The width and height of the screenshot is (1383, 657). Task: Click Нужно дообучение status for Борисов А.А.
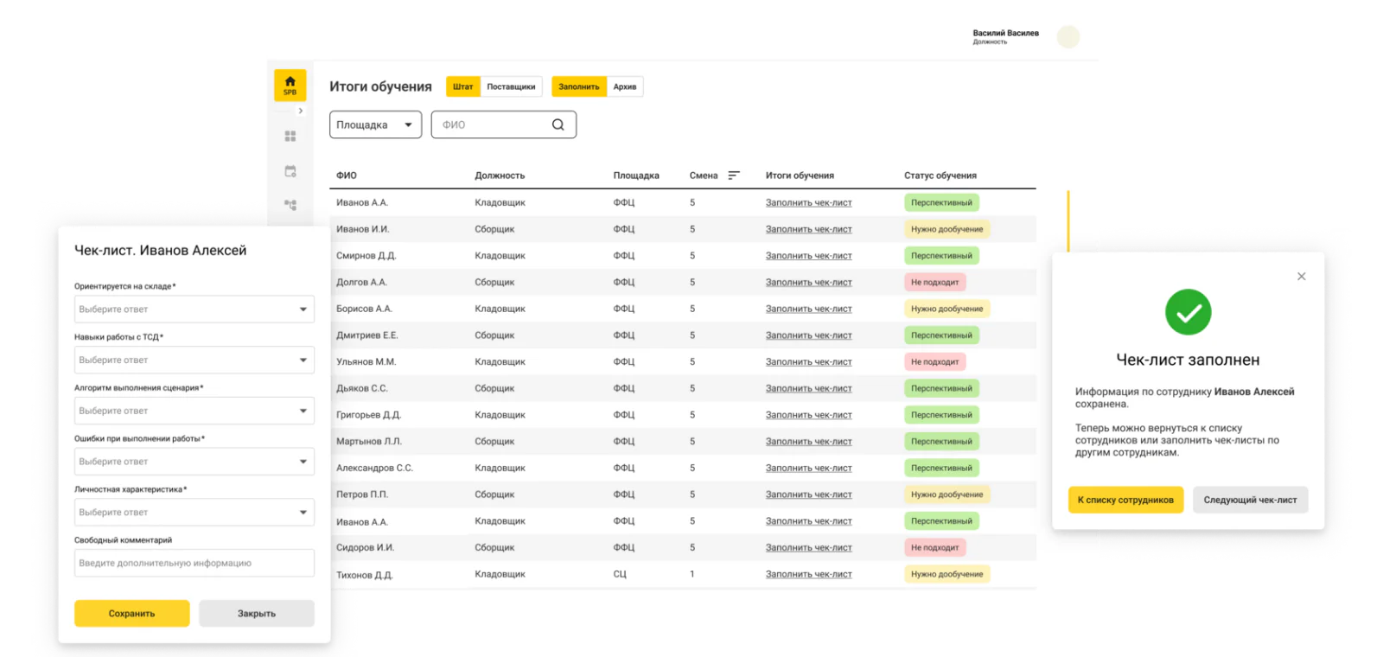pos(946,309)
